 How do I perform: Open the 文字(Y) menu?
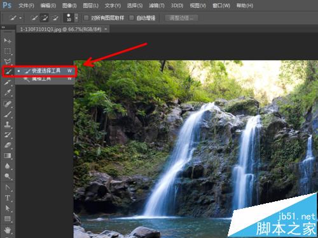click(x=113, y=6)
